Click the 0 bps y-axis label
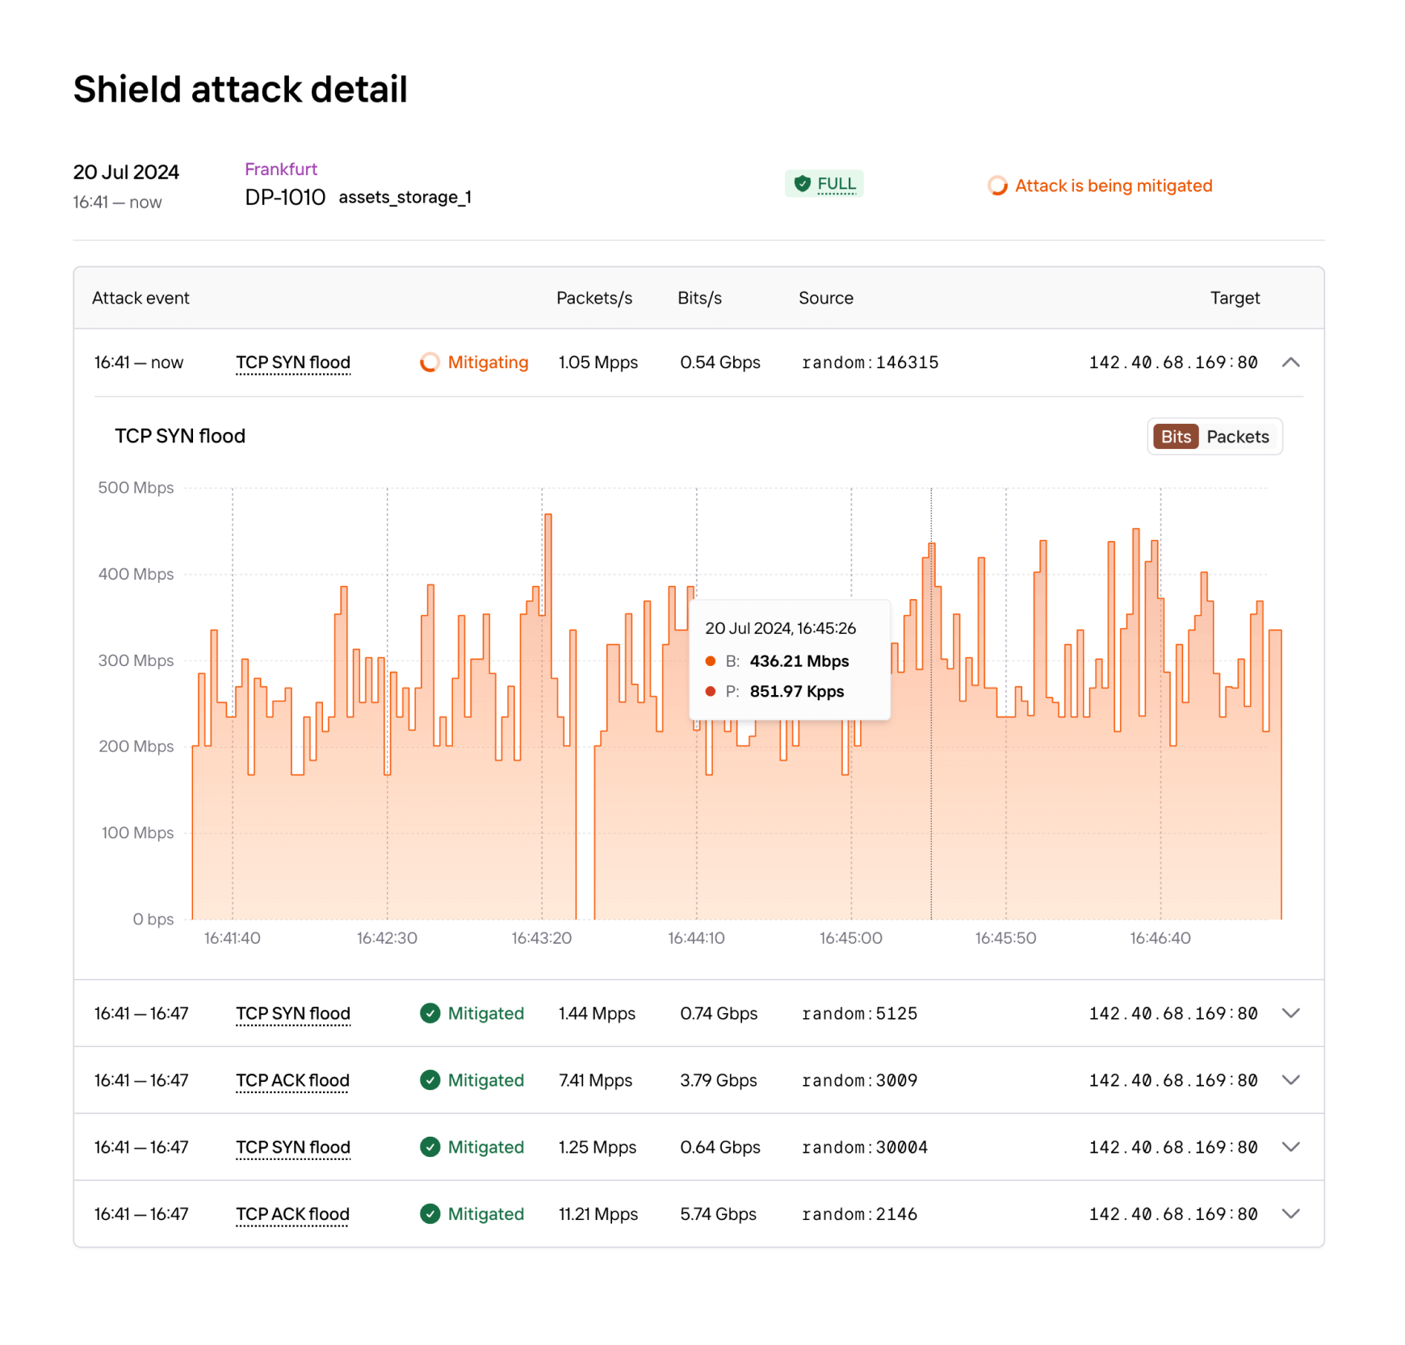Viewport: 1405px width, 1345px height. click(x=153, y=919)
